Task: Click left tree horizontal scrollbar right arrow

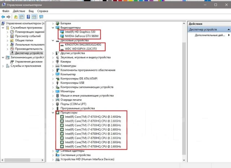Action: tap(42, 160)
